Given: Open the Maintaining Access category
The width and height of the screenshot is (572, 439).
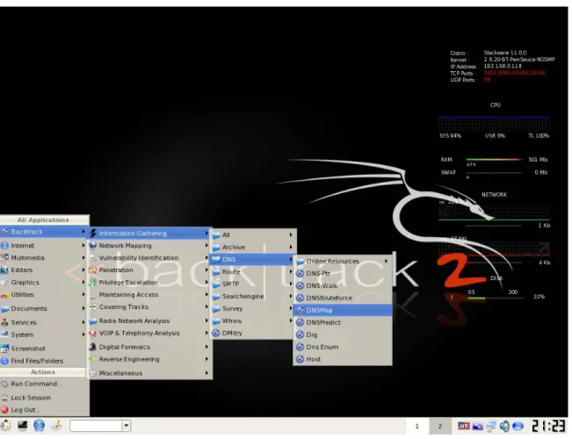Looking at the screenshot, I should coord(149,295).
